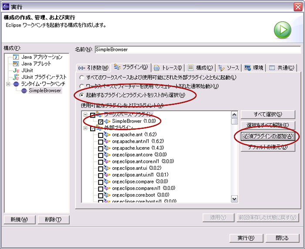Select the org.apache.ant.nl1 (1.6.2) row
The height and width of the screenshot is (249, 305).
tap(138, 141)
